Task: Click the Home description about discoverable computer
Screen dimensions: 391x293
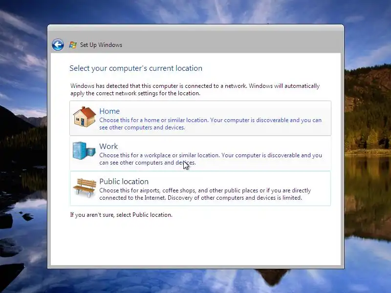Action: click(211, 124)
